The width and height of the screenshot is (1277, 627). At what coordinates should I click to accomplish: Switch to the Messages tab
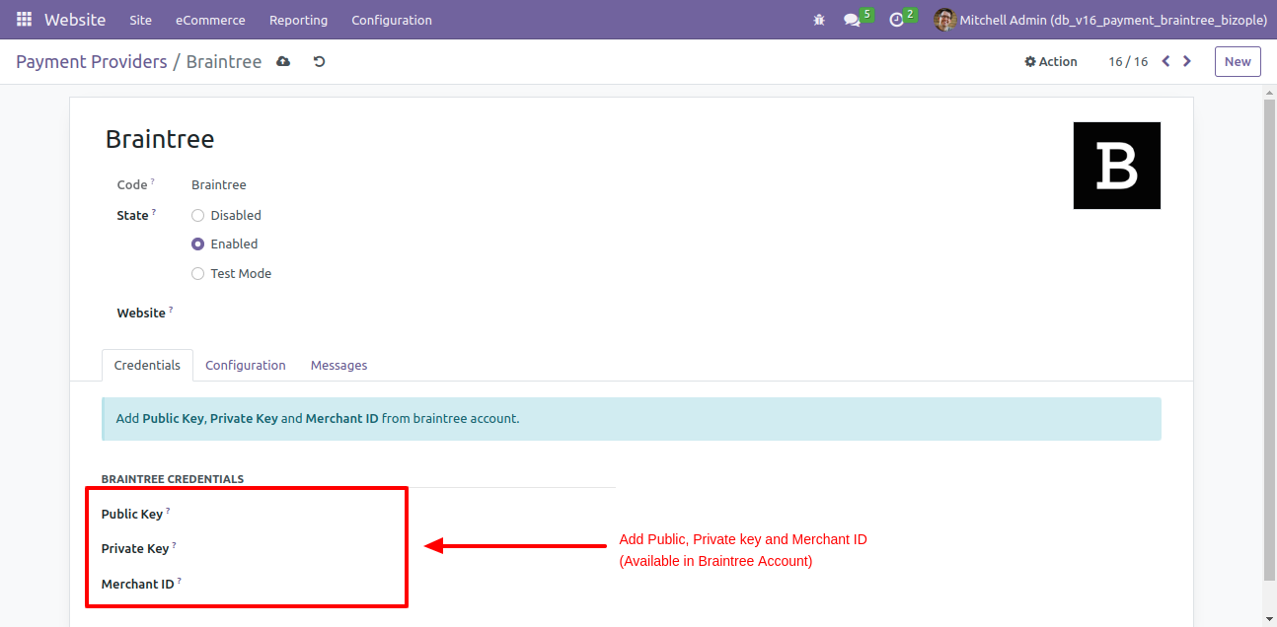click(338, 365)
